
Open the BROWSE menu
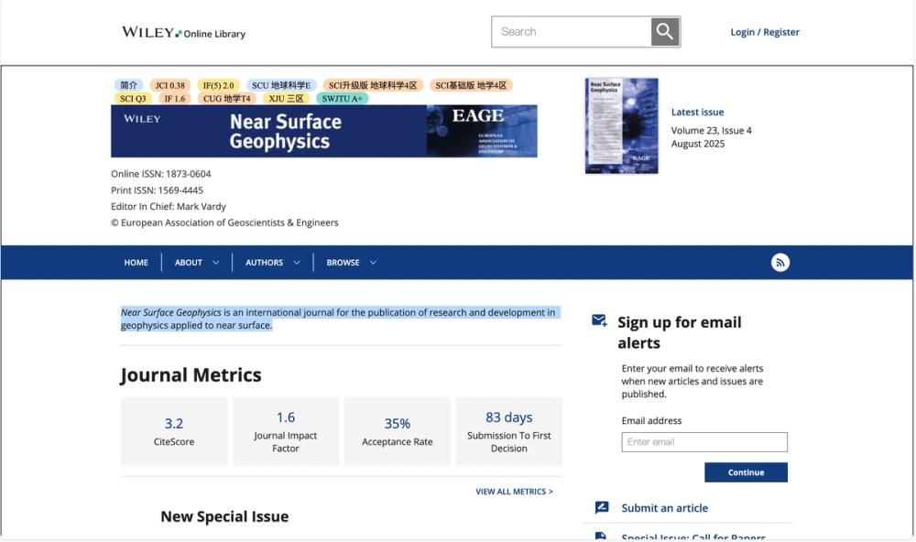(343, 263)
